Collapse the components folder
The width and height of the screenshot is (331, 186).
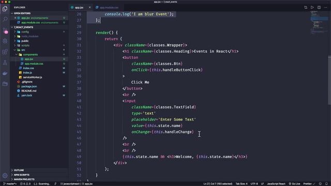(x=31, y=54)
